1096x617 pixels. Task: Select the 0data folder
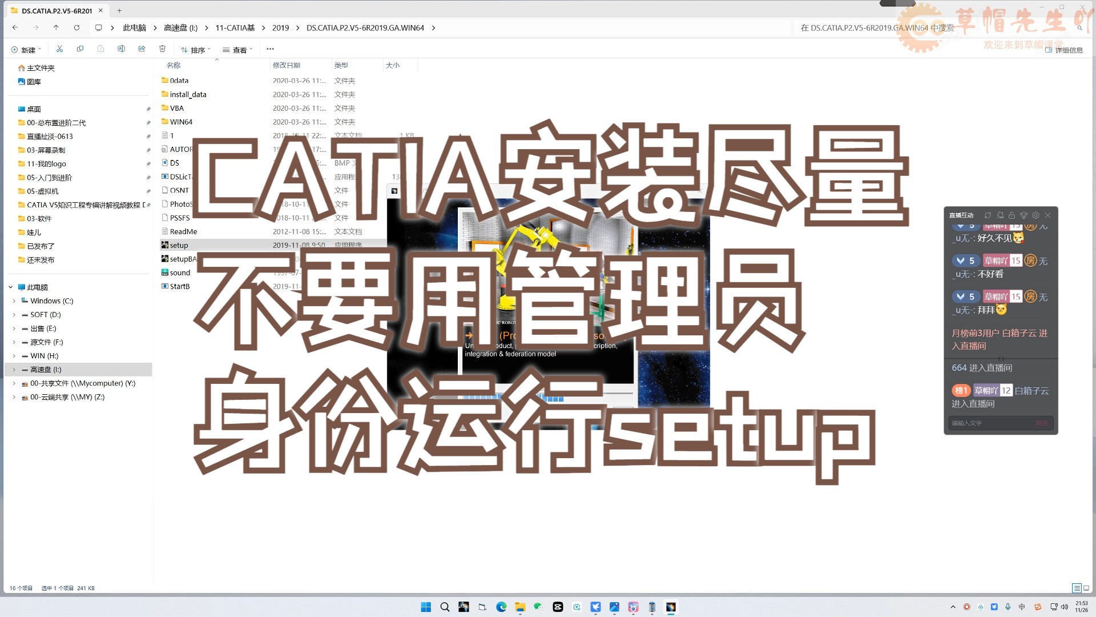click(x=179, y=81)
